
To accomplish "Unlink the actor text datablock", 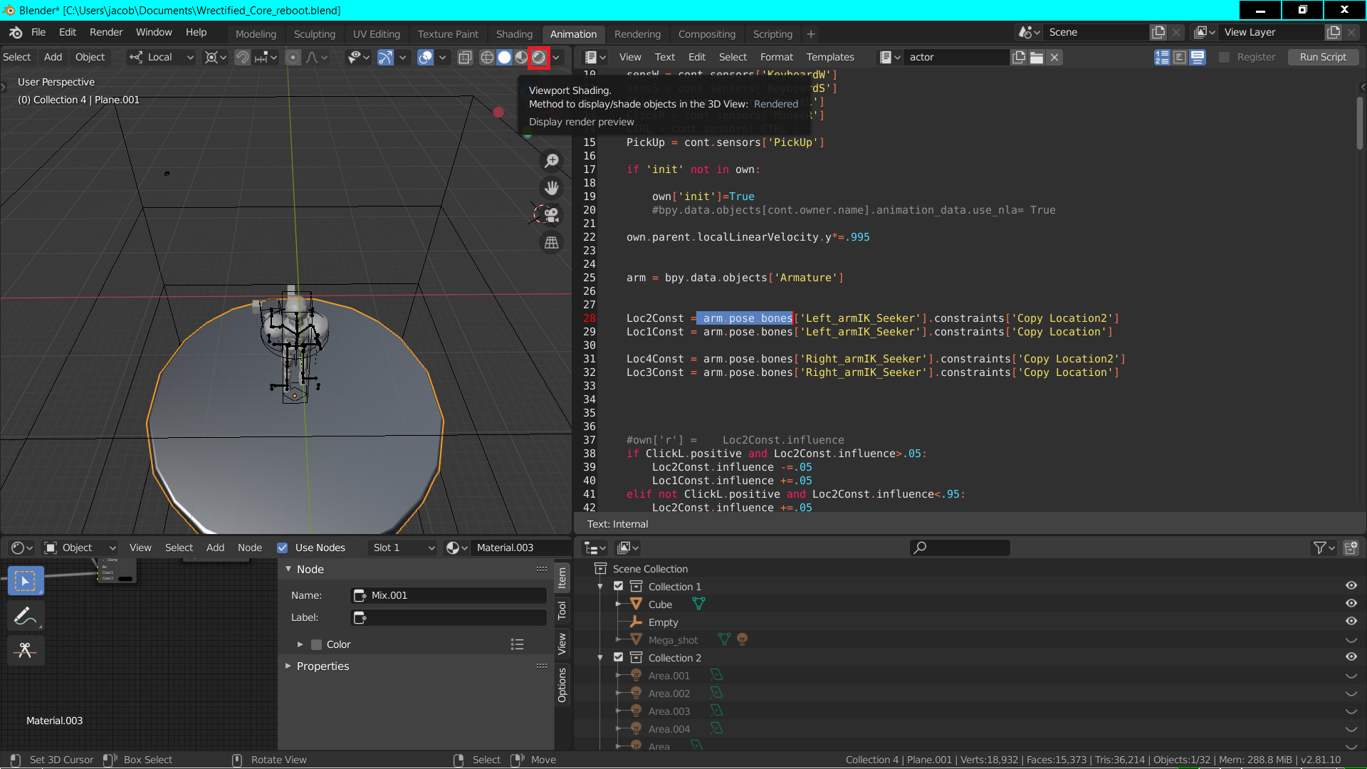I will tap(1054, 58).
